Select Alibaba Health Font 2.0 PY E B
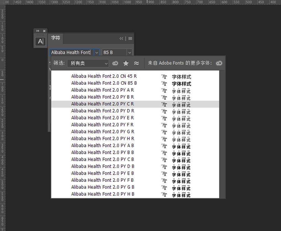281x231 pixels. 135,174
